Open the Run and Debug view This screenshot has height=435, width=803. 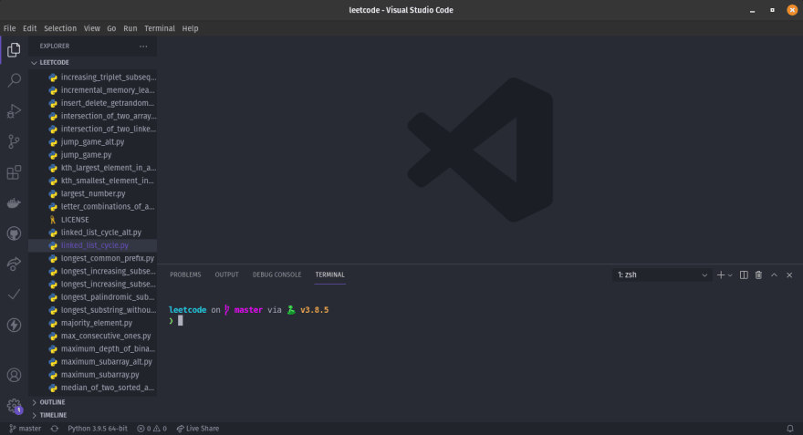tap(14, 111)
